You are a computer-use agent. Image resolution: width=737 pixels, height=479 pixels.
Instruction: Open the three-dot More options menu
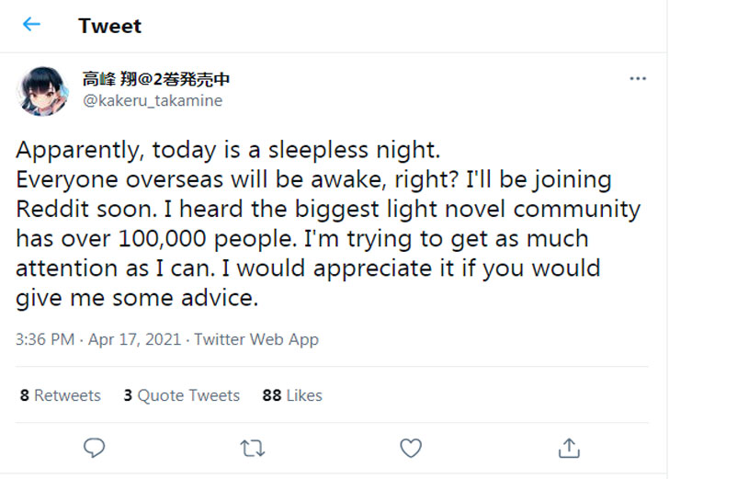tap(638, 79)
